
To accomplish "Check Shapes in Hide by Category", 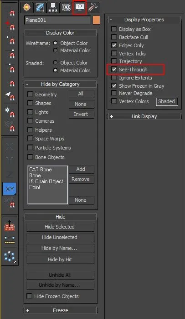I will (x=30, y=103).
